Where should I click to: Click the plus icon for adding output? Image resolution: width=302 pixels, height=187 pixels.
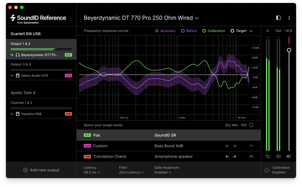click(25, 170)
